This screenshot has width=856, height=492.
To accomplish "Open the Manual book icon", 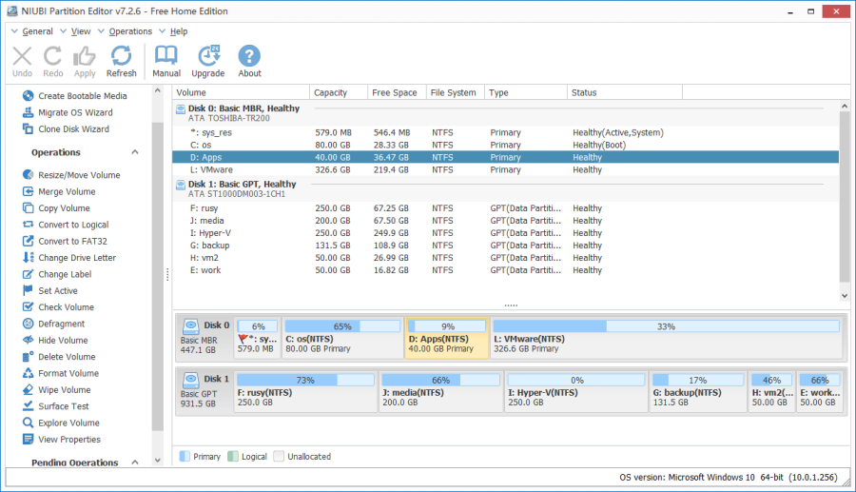I will tap(166, 62).
